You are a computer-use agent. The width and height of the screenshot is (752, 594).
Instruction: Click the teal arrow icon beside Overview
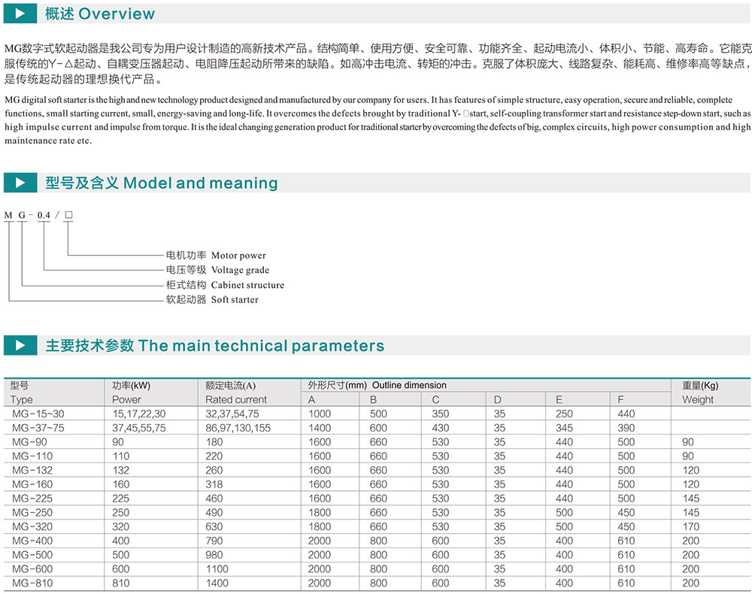pos(20,14)
